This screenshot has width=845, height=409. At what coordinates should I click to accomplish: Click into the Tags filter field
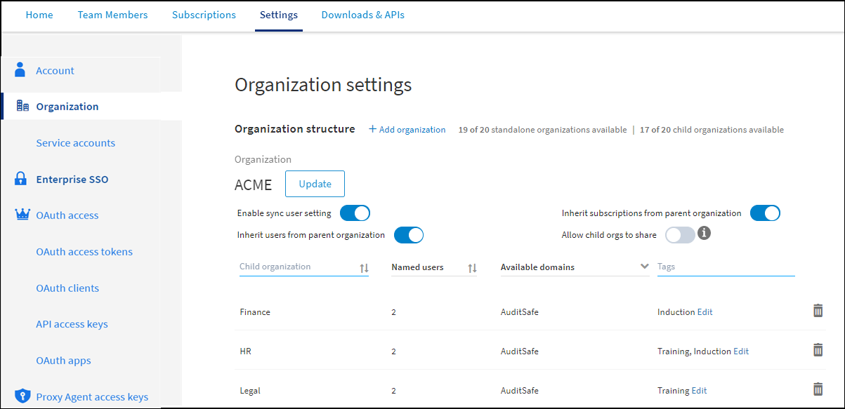725,267
